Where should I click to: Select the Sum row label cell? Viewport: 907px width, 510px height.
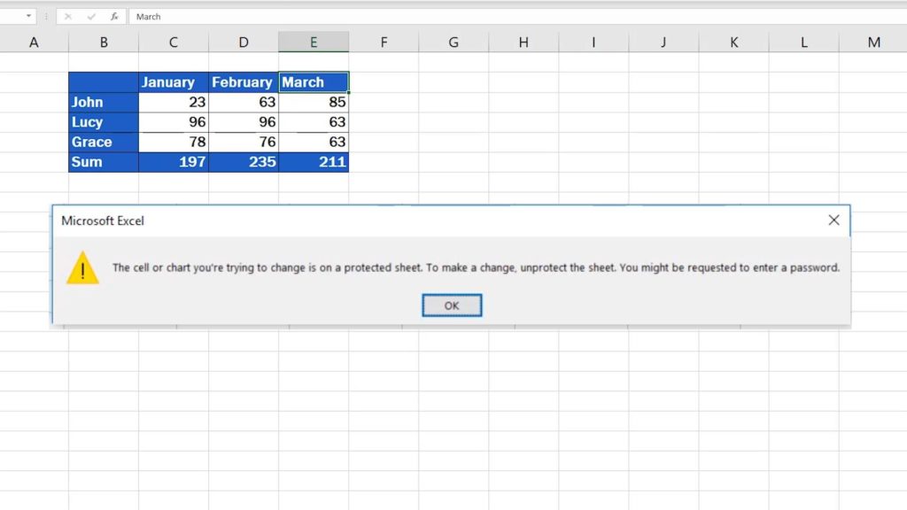coord(104,162)
